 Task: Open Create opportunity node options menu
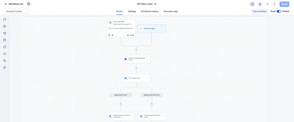(x=163, y=116)
